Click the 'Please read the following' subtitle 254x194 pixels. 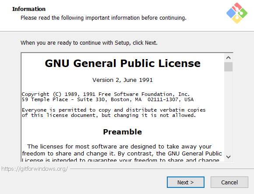pyautogui.click(x=103, y=18)
